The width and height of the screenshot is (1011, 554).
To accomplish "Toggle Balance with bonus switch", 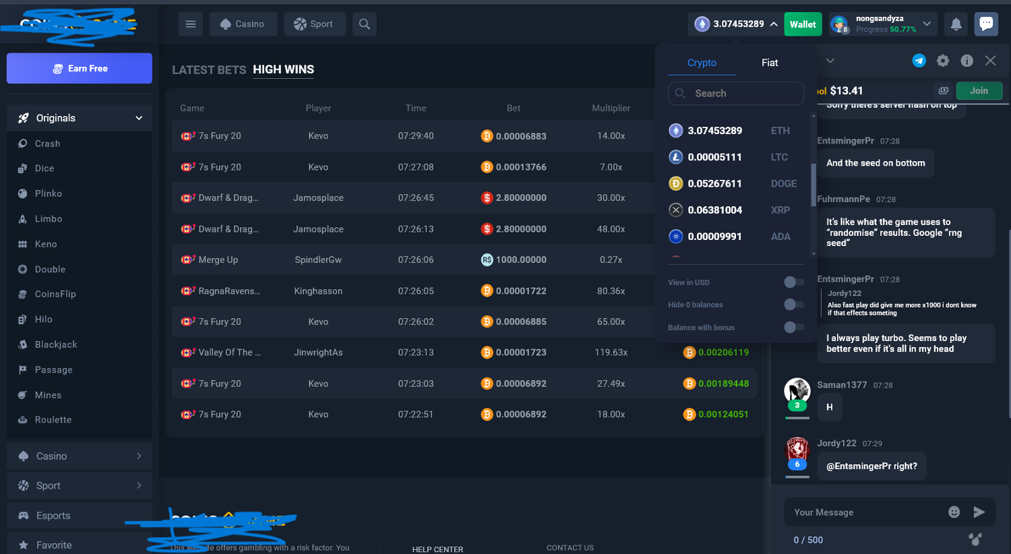I will click(793, 328).
